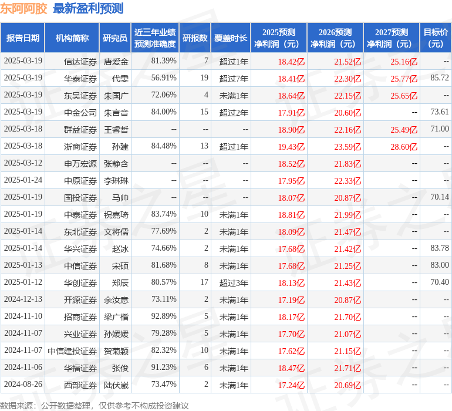The image size is (452, 411).
Task: Click the 研报数 column header
Action: pos(195,38)
